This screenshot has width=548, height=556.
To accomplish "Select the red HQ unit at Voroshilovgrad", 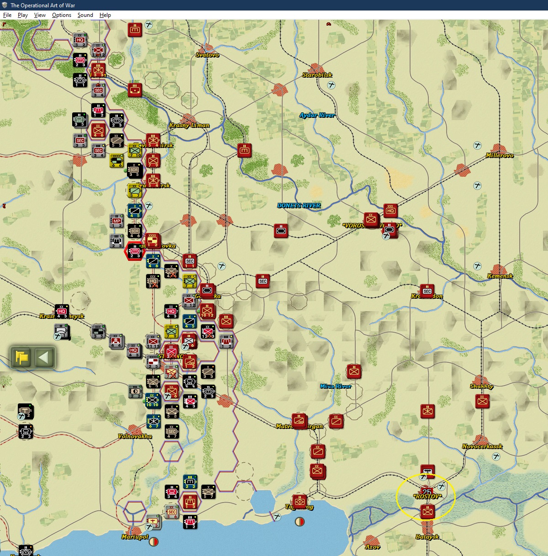I will 390,211.
